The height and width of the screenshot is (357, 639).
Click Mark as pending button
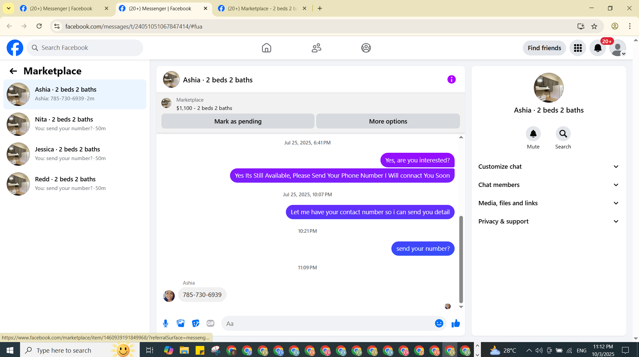[x=238, y=121]
